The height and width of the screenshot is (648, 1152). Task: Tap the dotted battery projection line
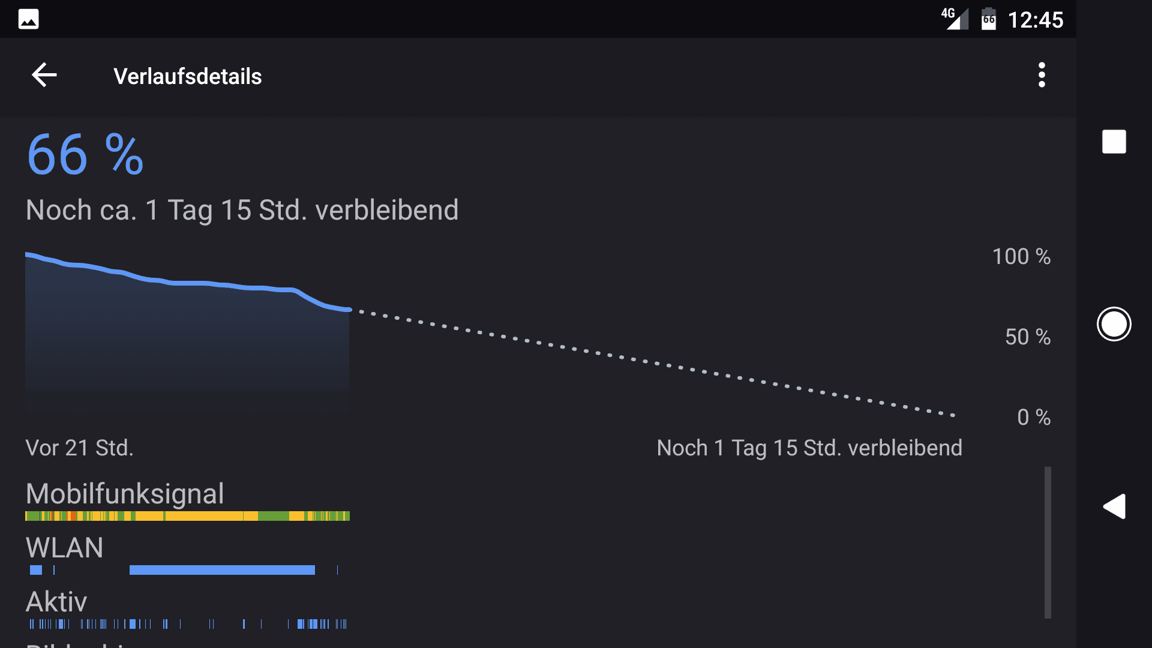pos(653,362)
